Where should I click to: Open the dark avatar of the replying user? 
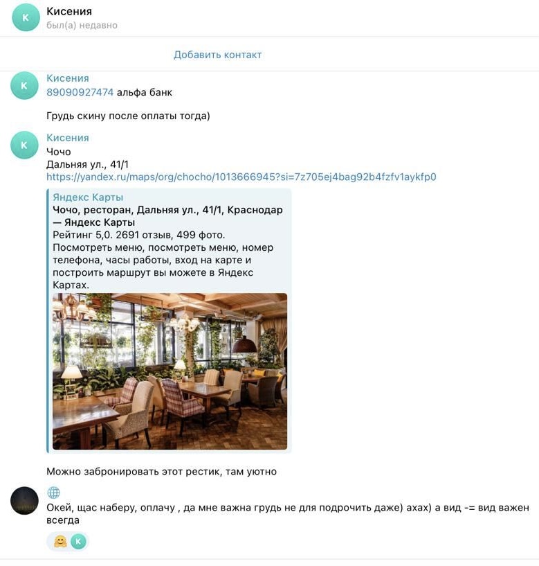24,501
